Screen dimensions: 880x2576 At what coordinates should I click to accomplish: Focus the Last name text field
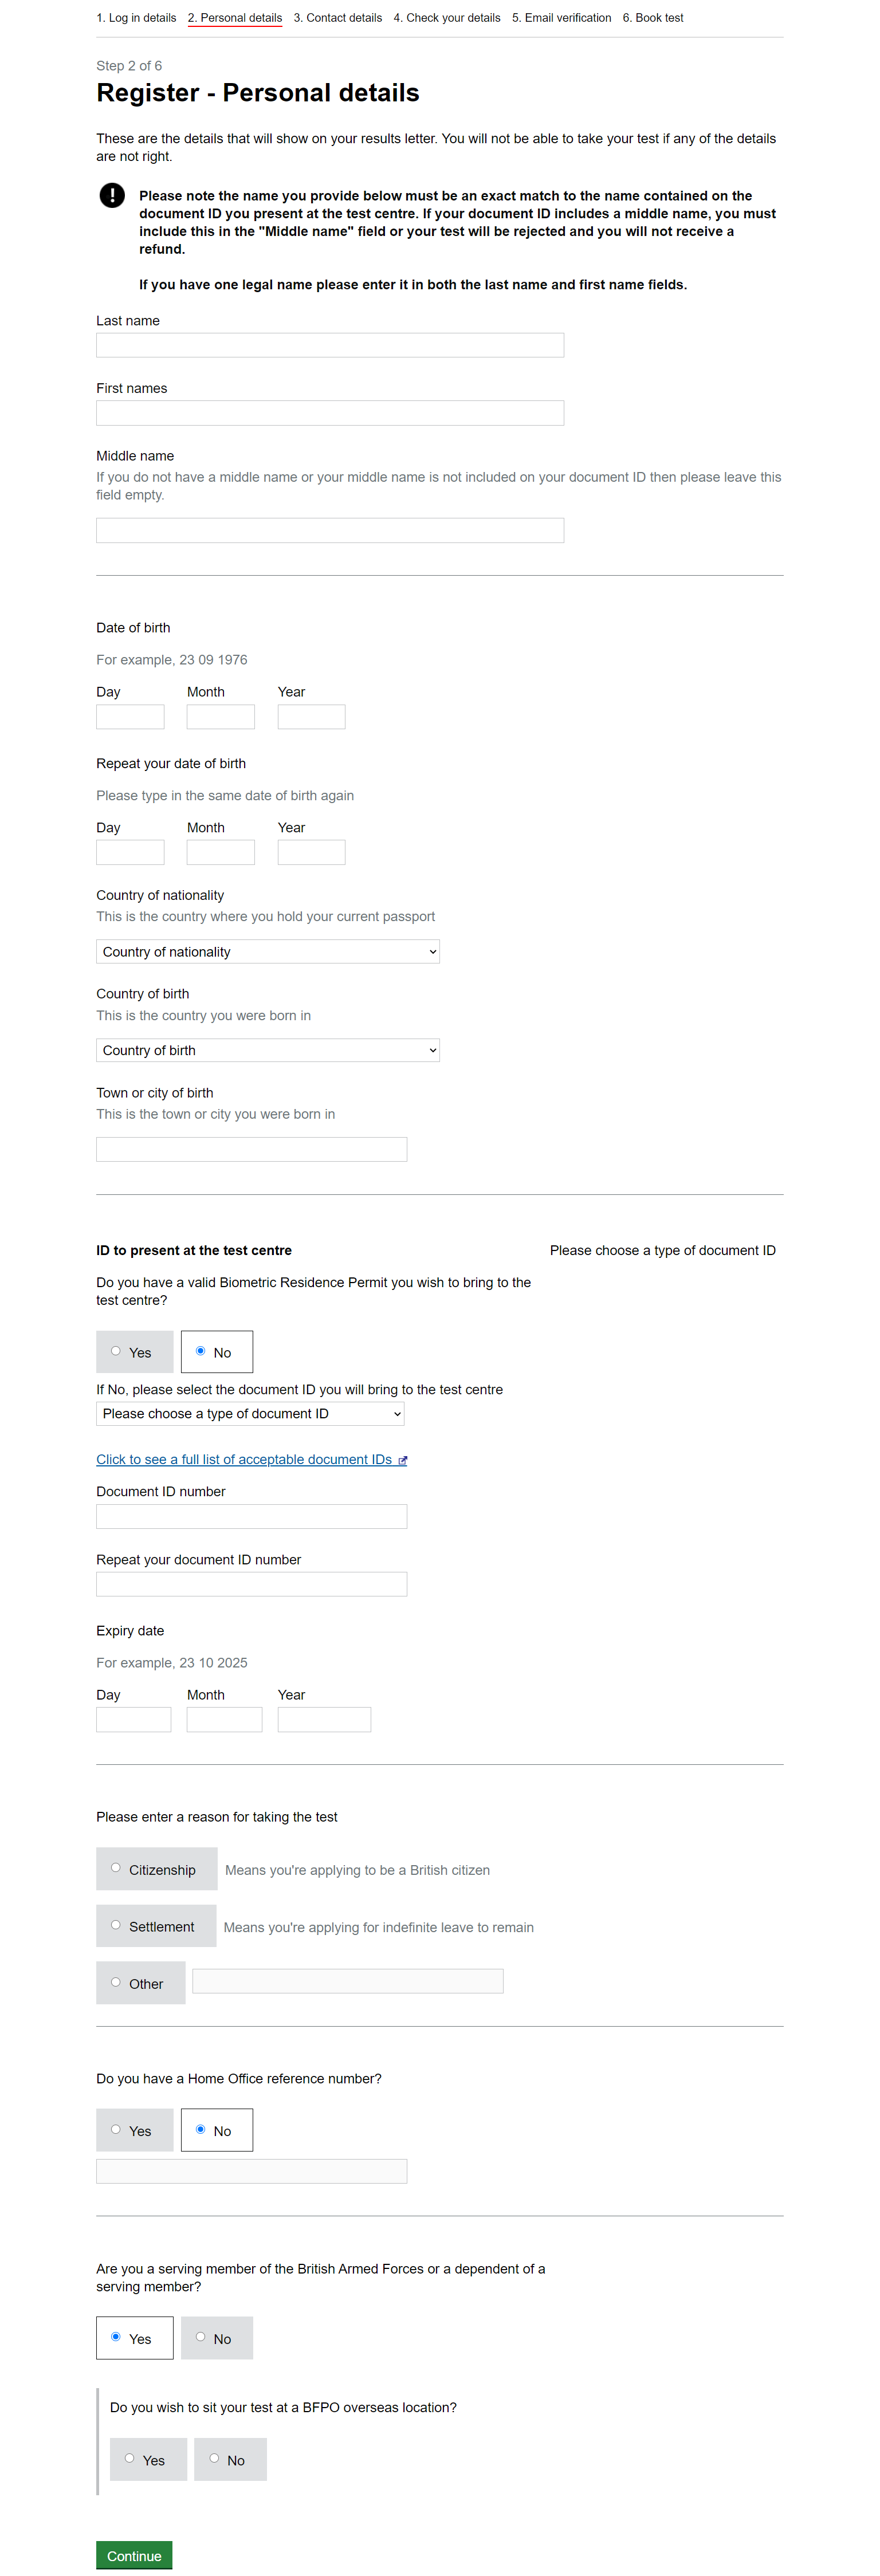330,345
